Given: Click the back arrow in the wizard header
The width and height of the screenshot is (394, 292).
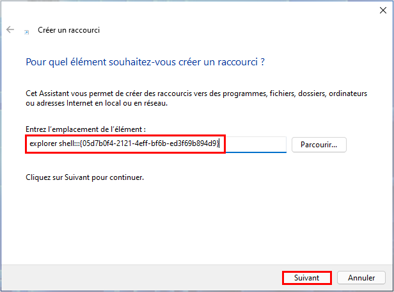Looking at the screenshot, I should point(10,29).
